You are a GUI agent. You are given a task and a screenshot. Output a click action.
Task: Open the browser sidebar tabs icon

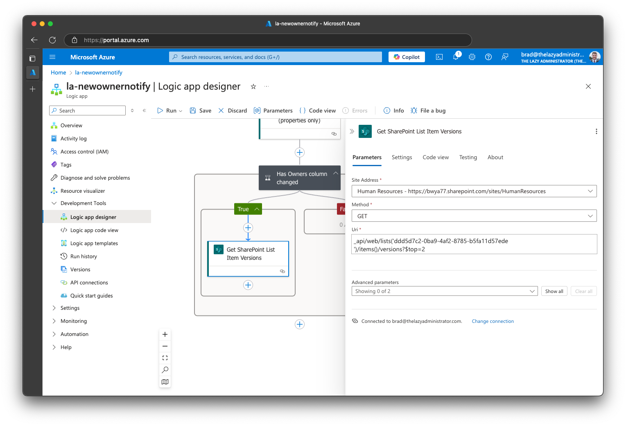pos(33,59)
